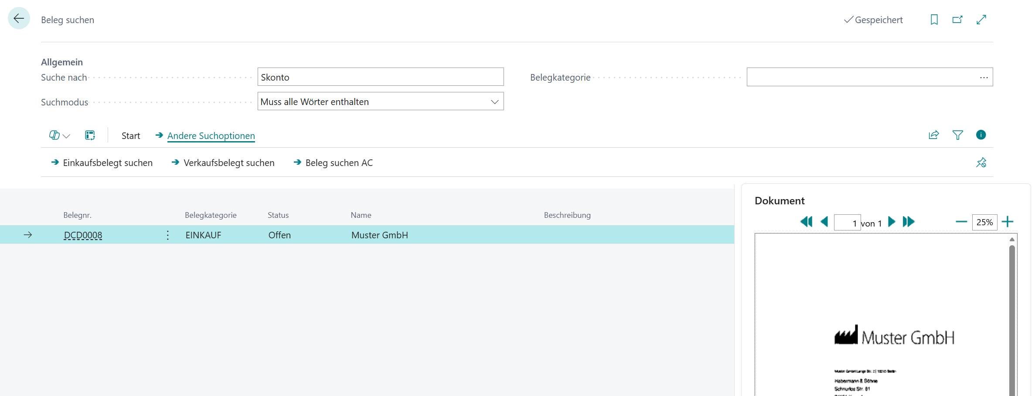Open document link DCD0008
Viewport: 1035px width, 396px height.
tap(83, 235)
